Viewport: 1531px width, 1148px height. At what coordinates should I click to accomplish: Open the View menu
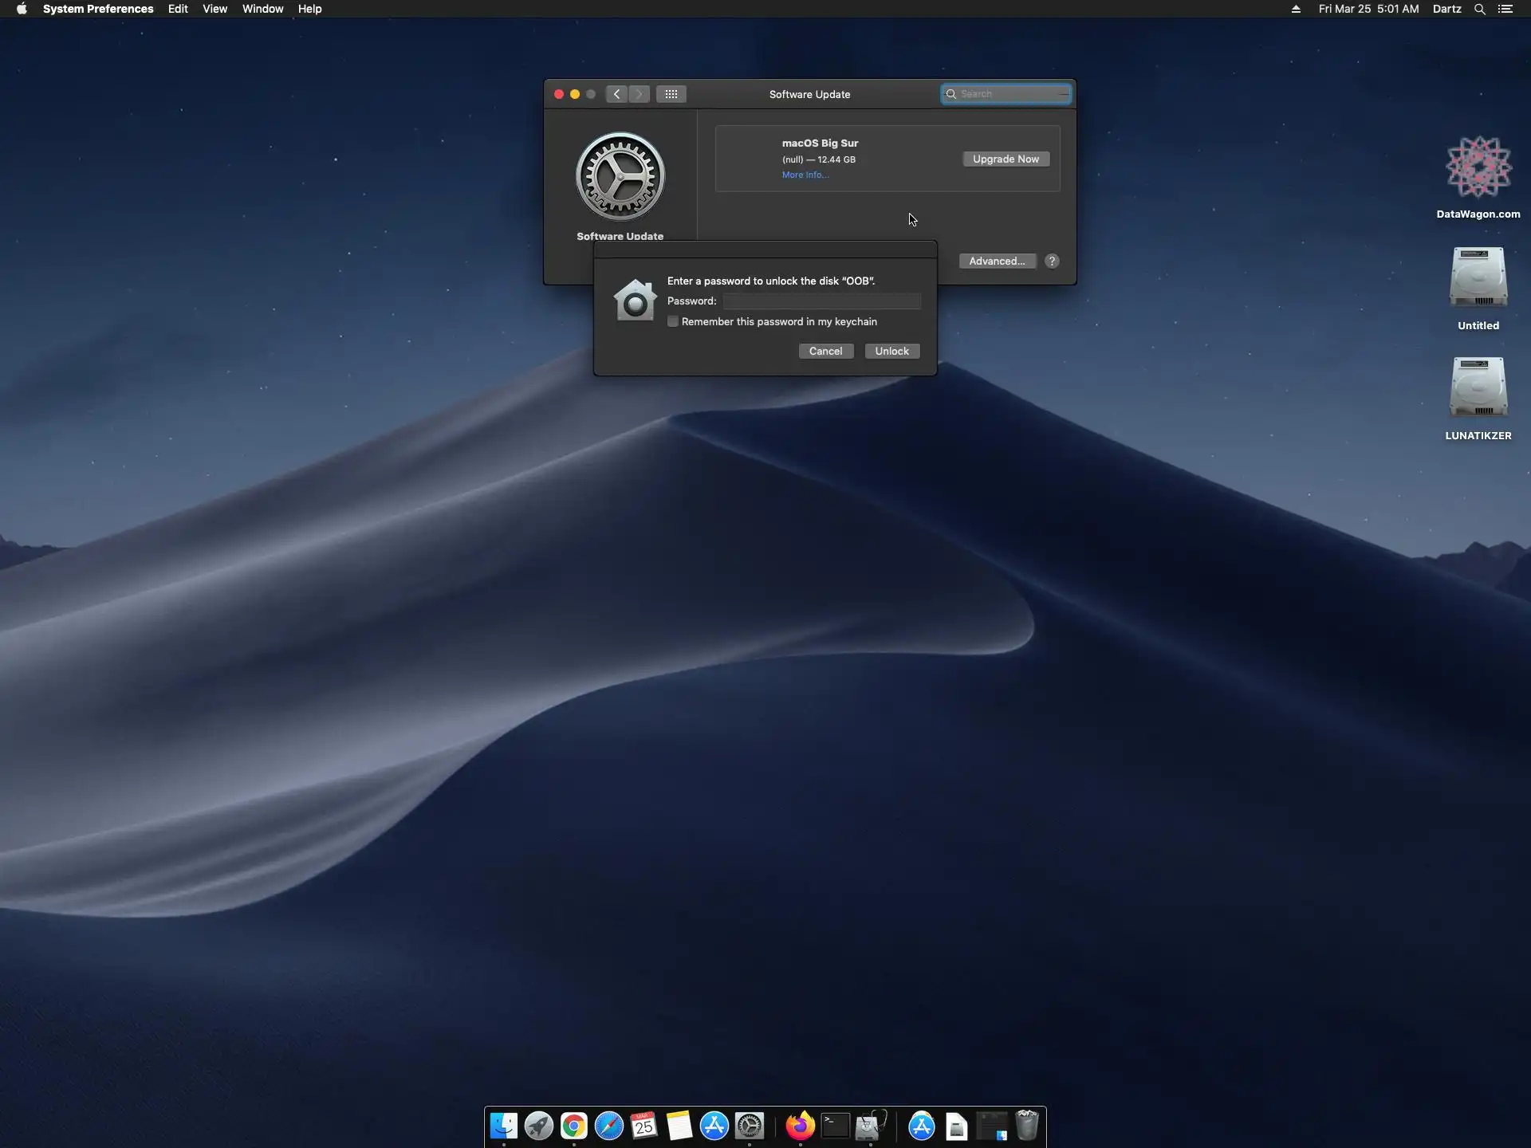coord(214,9)
